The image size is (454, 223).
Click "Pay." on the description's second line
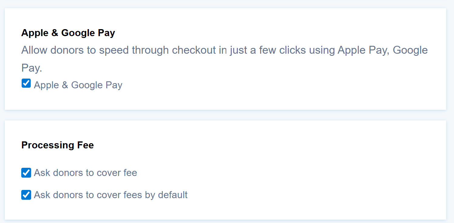(x=32, y=68)
